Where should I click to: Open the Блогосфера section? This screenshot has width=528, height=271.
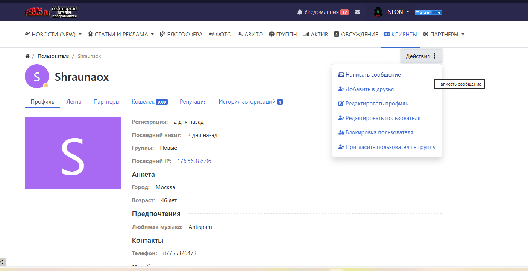pos(181,34)
